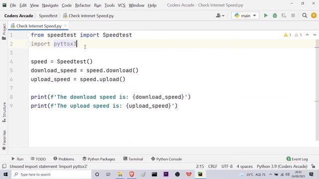Screen dimensions: 319x179
Task: Start debugging with the bug icon
Action: (275, 15)
